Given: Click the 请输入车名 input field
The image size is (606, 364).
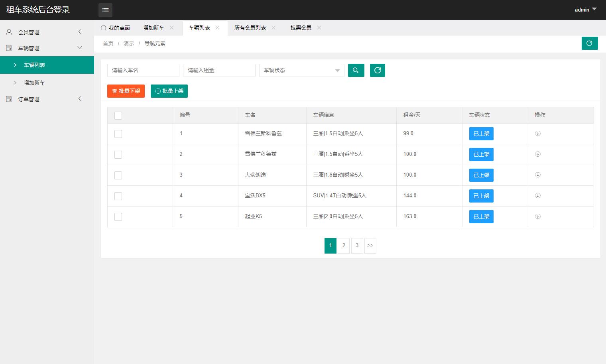Looking at the screenshot, I should coord(143,70).
